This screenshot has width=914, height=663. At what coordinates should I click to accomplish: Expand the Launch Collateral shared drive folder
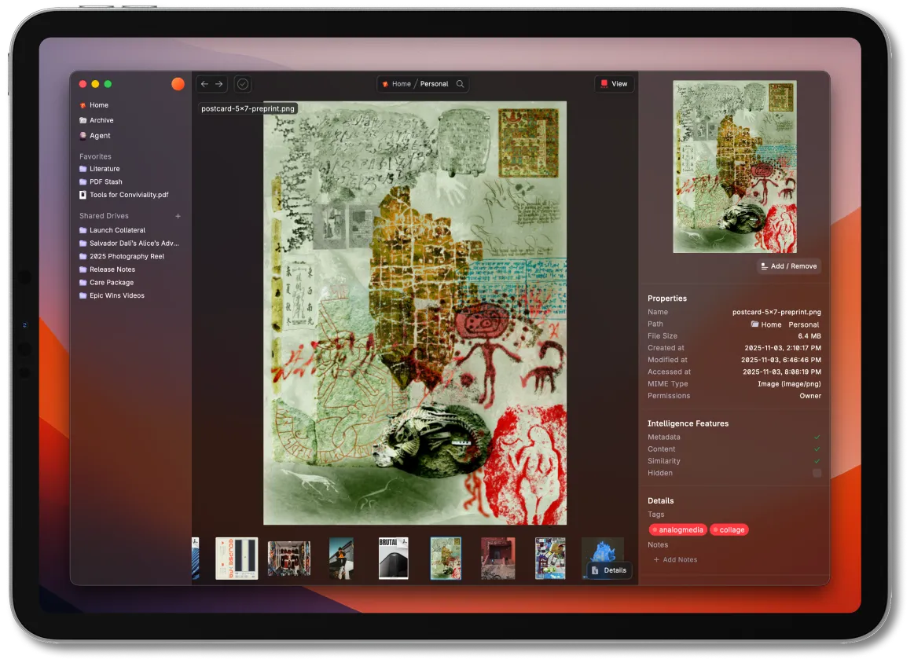[117, 230]
